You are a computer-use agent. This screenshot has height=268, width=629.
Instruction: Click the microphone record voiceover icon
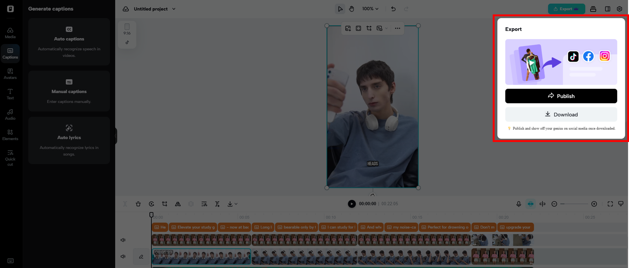click(x=518, y=204)
